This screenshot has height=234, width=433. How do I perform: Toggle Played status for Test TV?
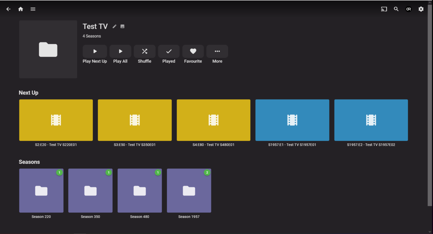tap(169, 51)
